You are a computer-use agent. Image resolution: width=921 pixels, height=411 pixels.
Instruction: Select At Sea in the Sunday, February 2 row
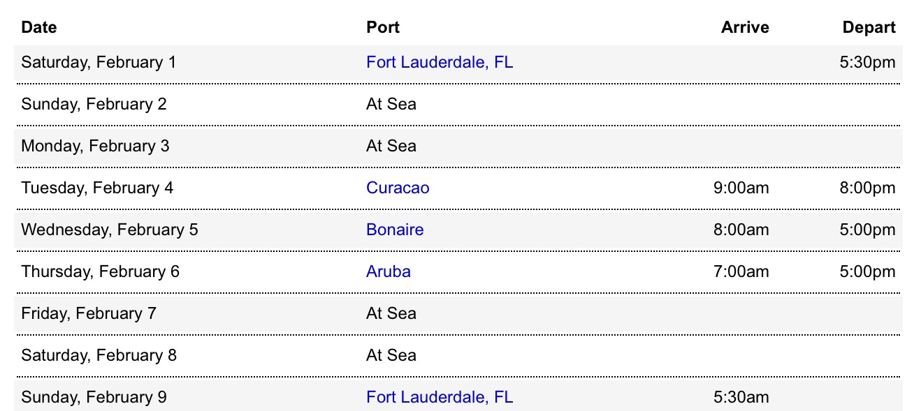391,104
